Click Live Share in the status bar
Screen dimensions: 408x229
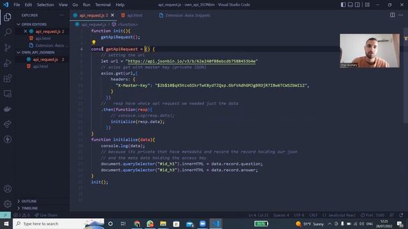[46, 215]
